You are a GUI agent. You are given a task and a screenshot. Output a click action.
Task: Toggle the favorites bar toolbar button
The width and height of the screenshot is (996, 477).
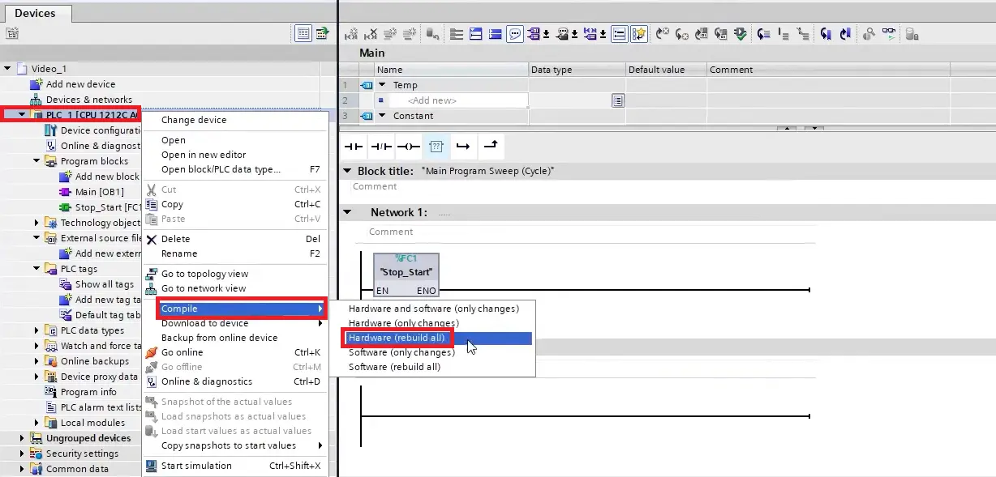pyautogui.click(x=639, y=34)
